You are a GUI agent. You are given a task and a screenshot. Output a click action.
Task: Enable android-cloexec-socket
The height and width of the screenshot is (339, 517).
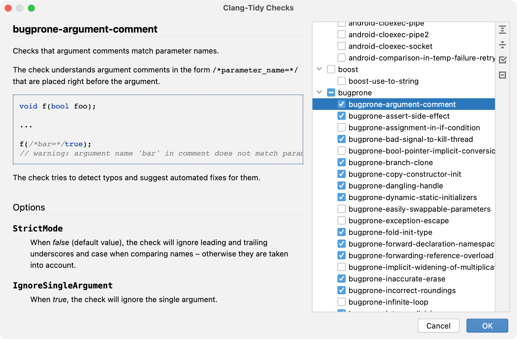(x=341, y=46)
